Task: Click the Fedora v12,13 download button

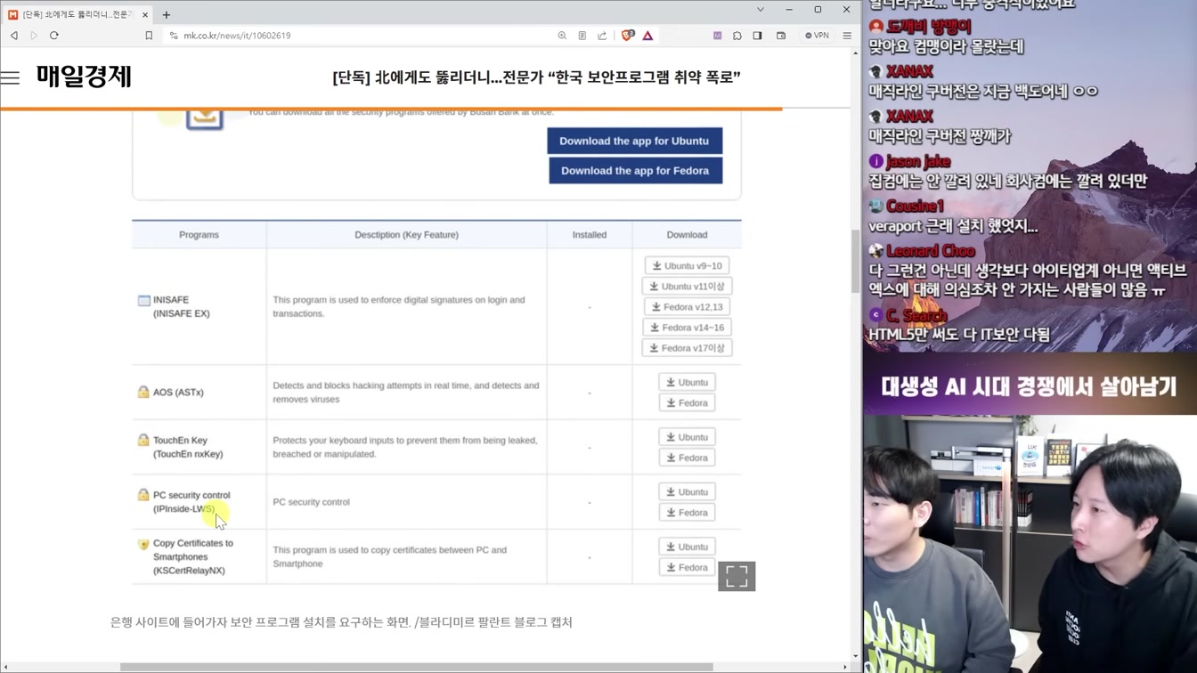Action: (x=687, y=306)
